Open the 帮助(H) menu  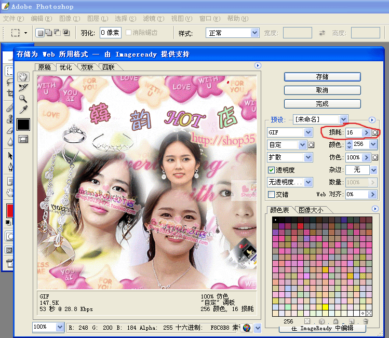point(238,19)
